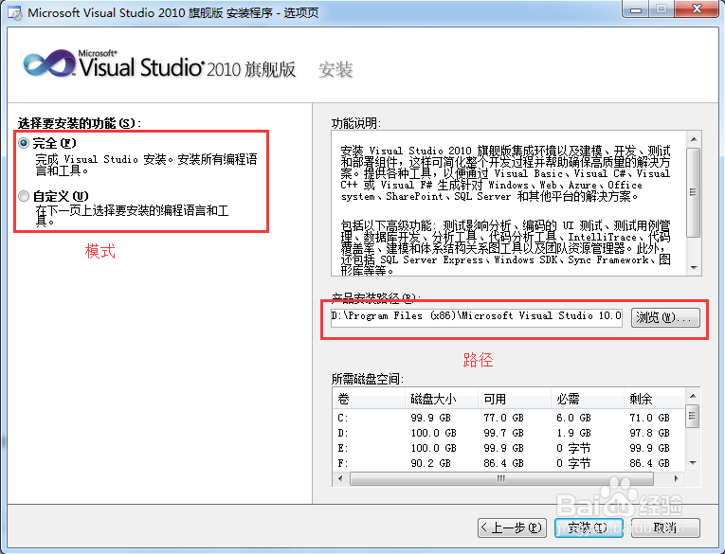This screenshot has width=725, height=554.
Task: Click the 上一步 (Previous) button
Action: tap(513, 527)
